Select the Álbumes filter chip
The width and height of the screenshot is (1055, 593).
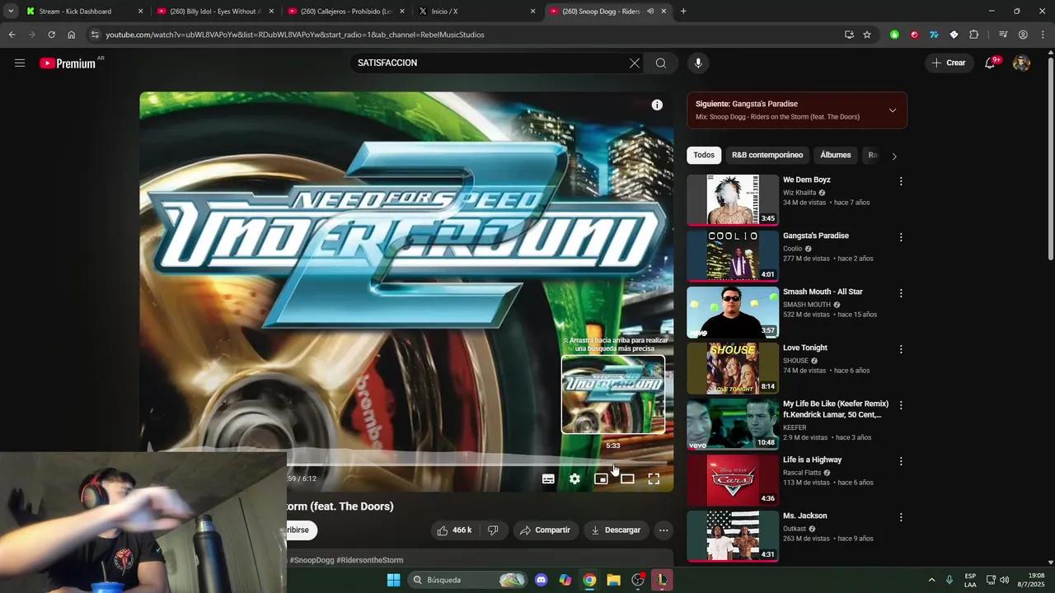[835, 155]
